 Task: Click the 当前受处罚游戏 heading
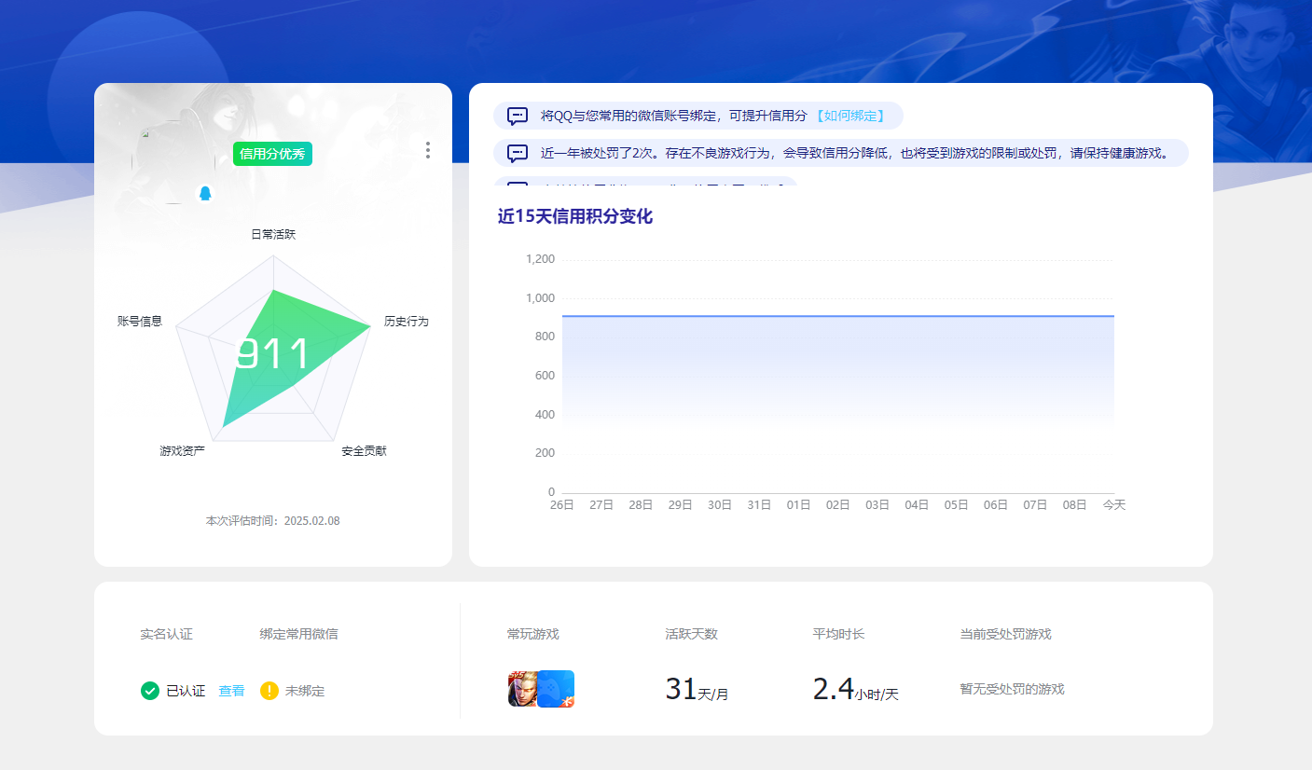1005,634
